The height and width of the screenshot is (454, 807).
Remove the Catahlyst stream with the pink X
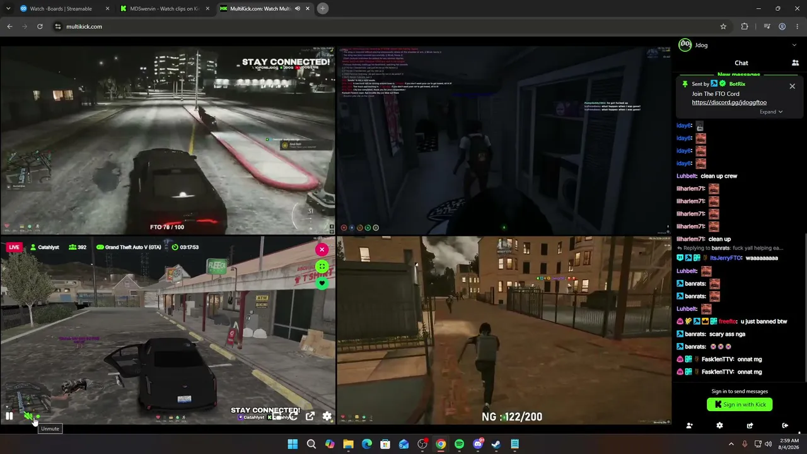322,249
